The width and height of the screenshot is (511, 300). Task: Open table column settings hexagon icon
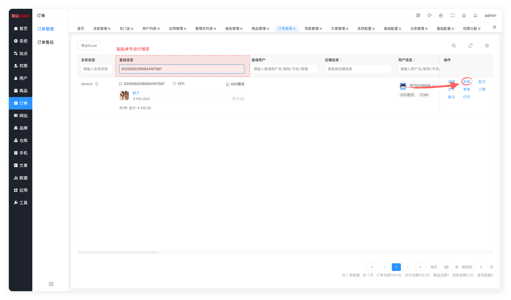pos(487,45)
